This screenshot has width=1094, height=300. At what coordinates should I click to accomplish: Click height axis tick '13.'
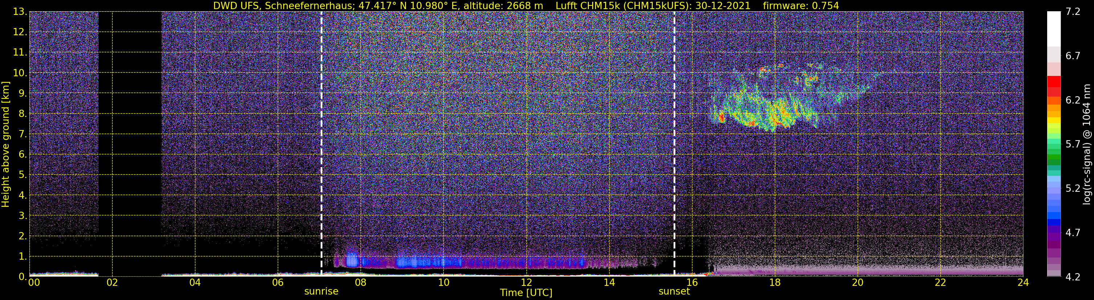20,12
